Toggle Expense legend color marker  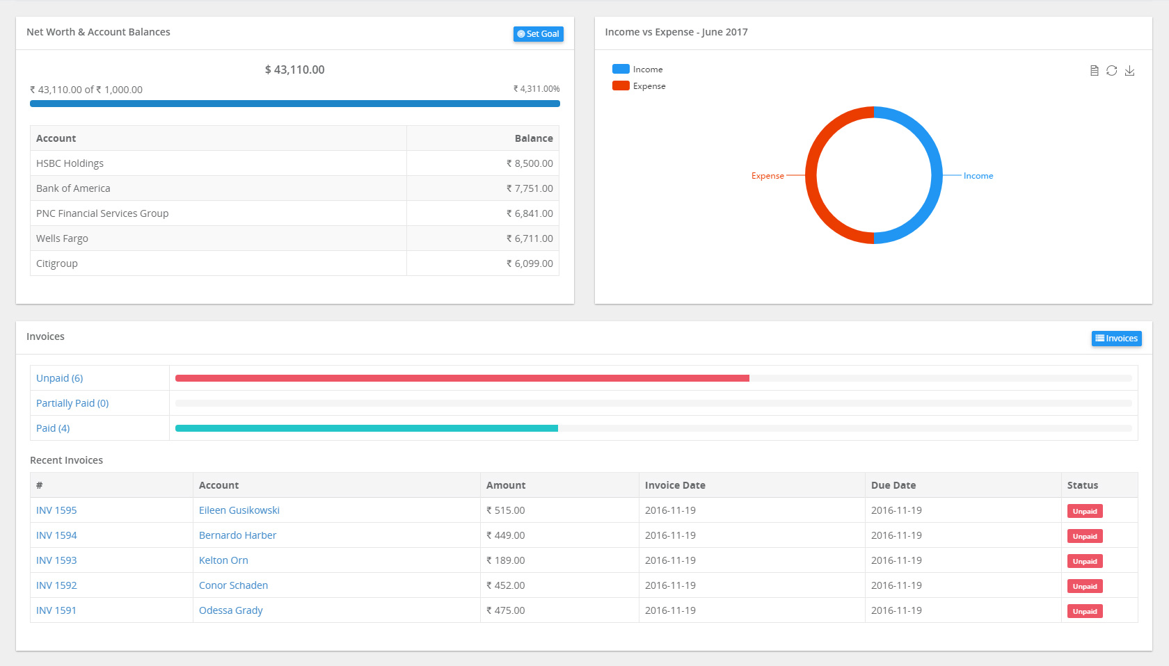621,86
